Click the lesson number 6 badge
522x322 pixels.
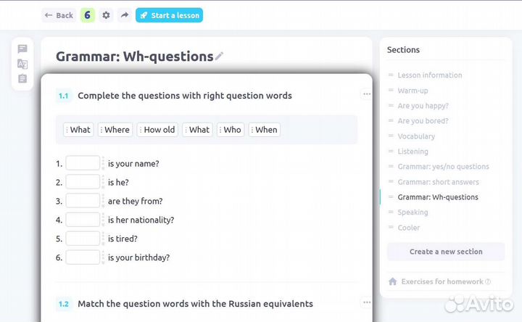point(88,15)
